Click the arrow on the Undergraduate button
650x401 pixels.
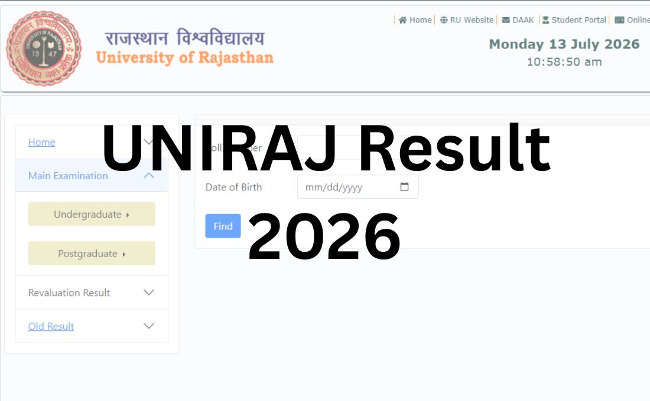click(x=128, y=215)
